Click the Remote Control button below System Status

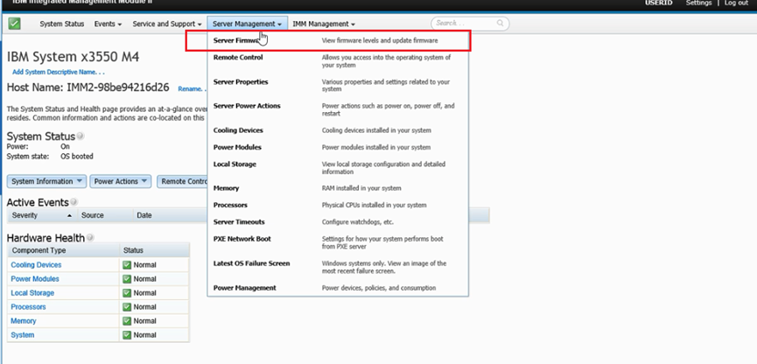tap(183, 181)
